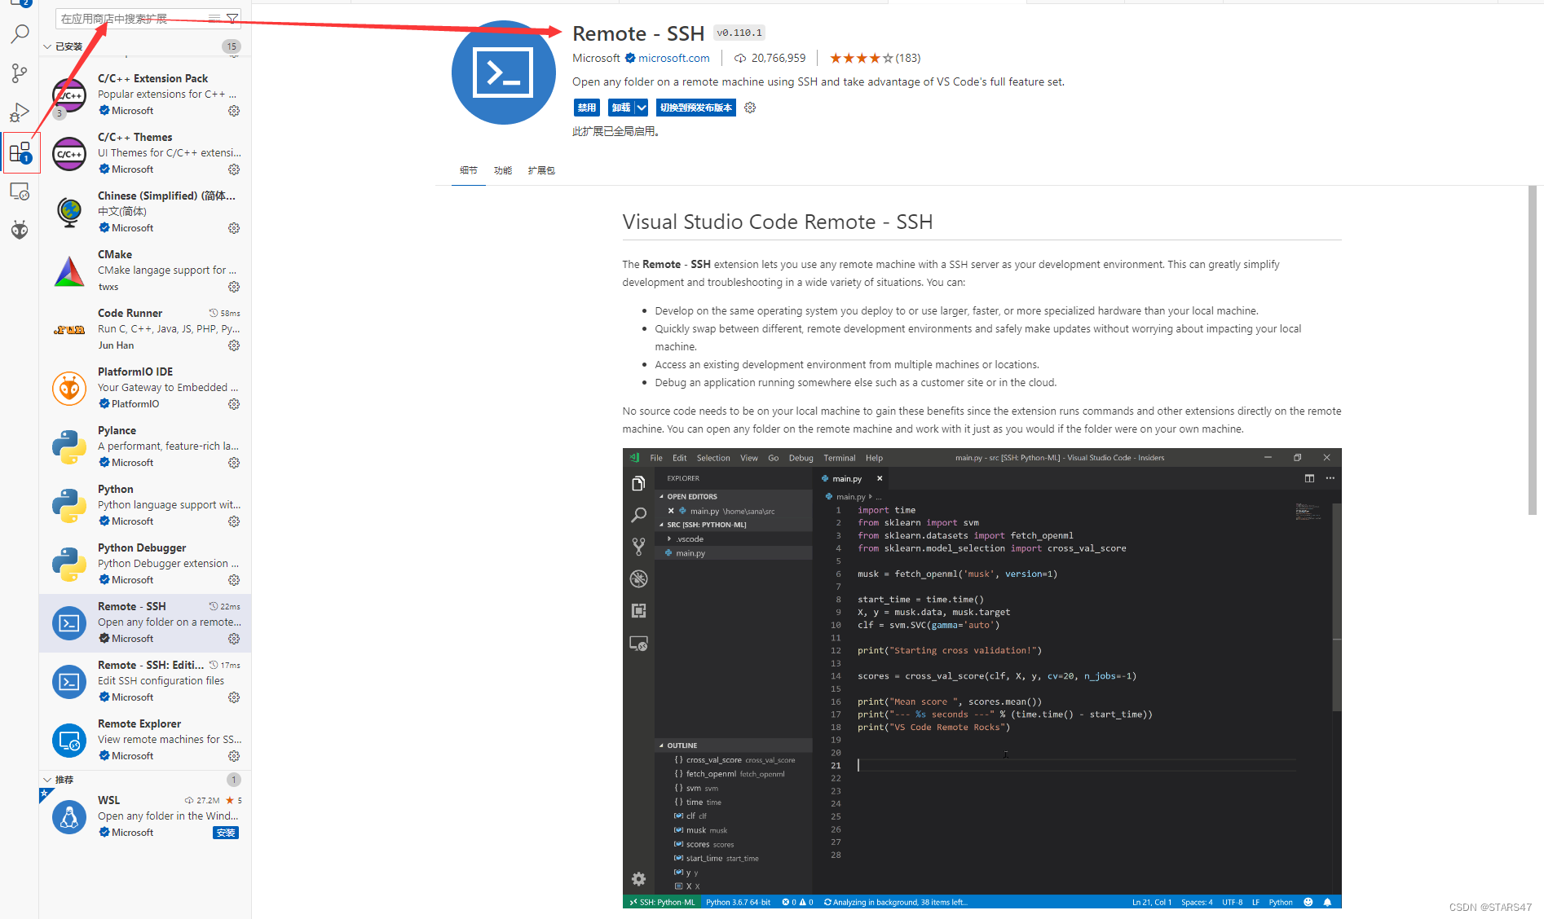Open settings gear for C/C++ Extension Pack
The width and height of the screenshot is (1544, 919).
tap(234, 111)
